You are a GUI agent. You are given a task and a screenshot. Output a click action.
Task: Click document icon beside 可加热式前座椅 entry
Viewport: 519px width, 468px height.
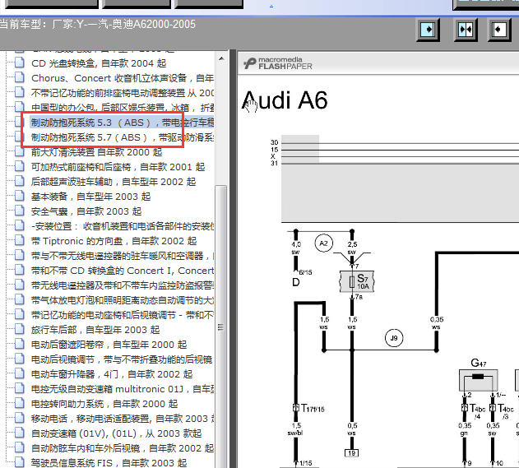click(x=20, y=166)
